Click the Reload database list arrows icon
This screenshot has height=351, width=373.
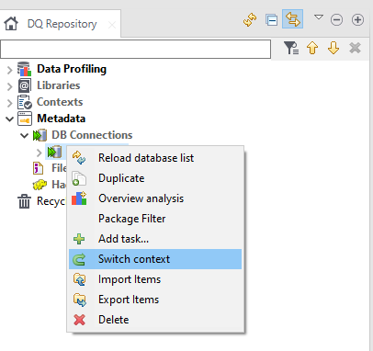tap(79, 158)
